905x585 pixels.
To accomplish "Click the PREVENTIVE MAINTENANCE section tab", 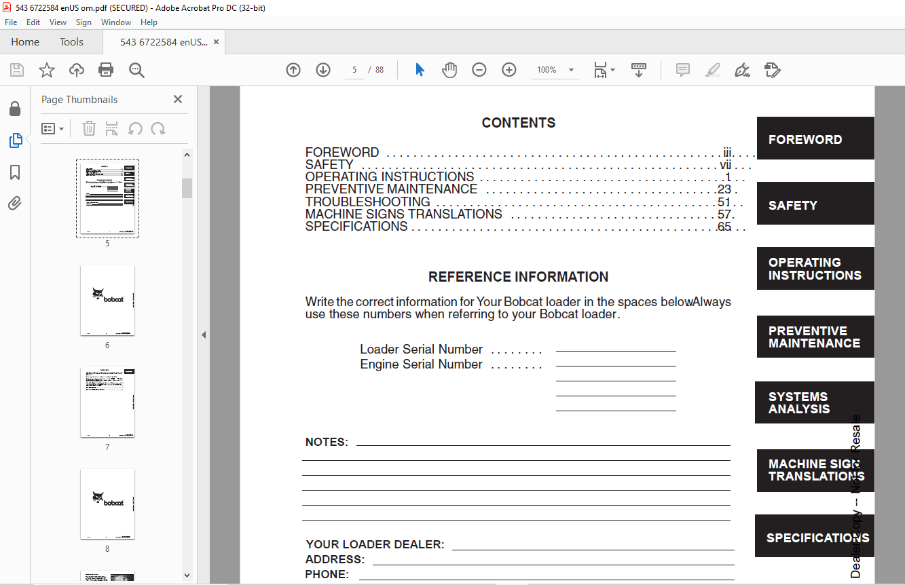I will [815, 337].
